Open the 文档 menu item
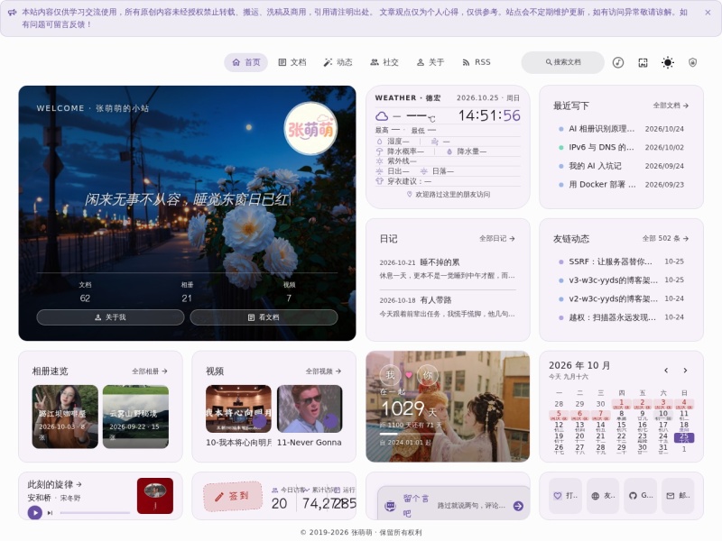 pos(292,62)
